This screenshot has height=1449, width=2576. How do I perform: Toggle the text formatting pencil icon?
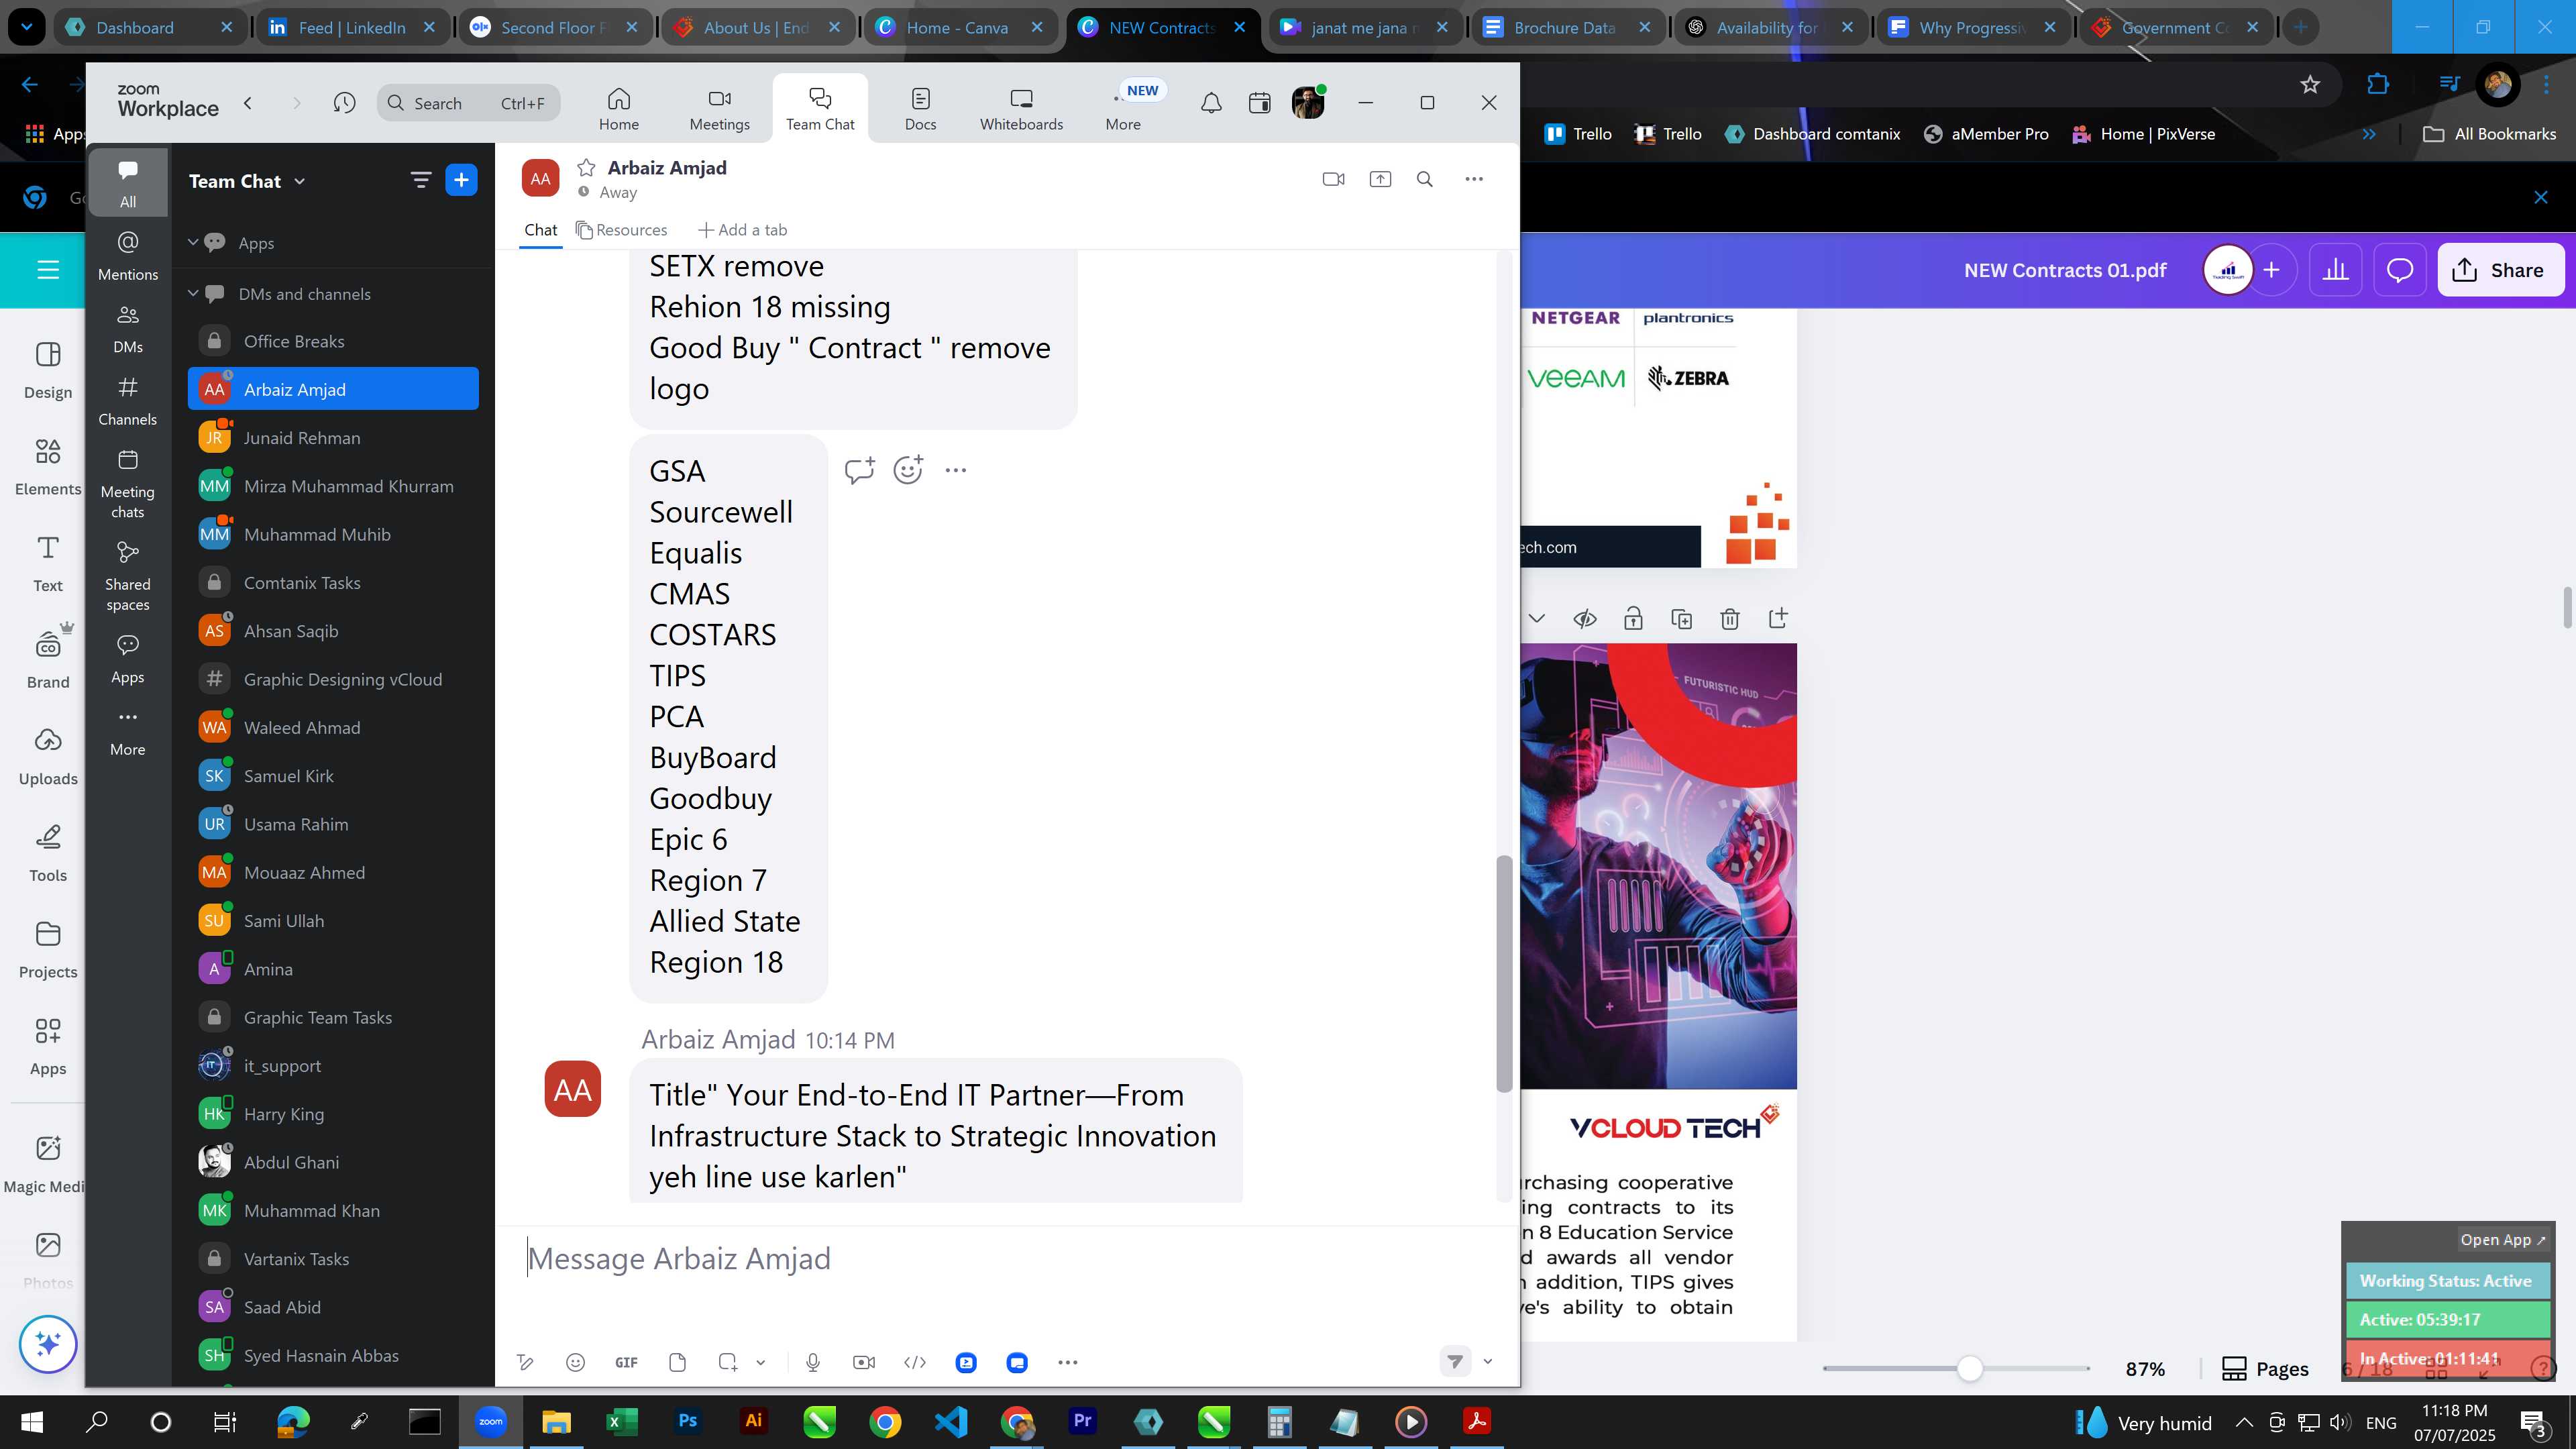click(524, 1362)
